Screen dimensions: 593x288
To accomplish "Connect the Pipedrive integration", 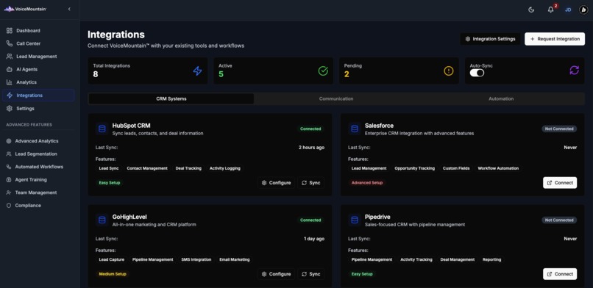I will 560,274.
